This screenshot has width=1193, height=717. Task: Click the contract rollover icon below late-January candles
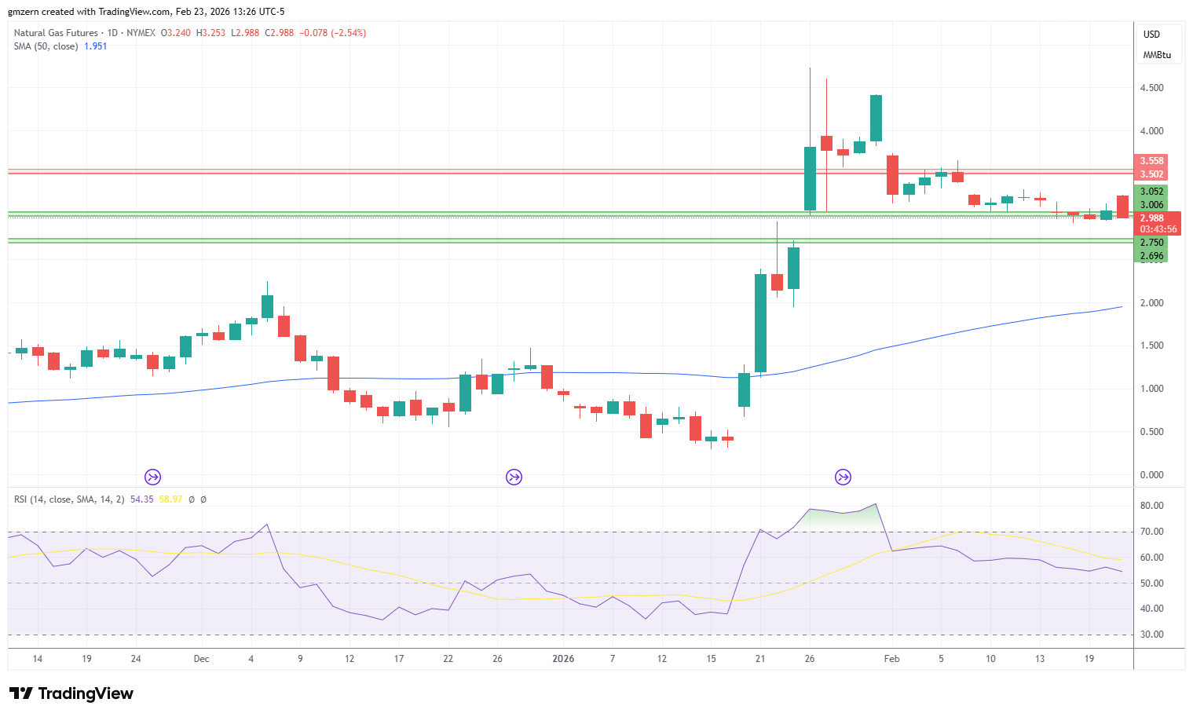(x=843, y=477)
